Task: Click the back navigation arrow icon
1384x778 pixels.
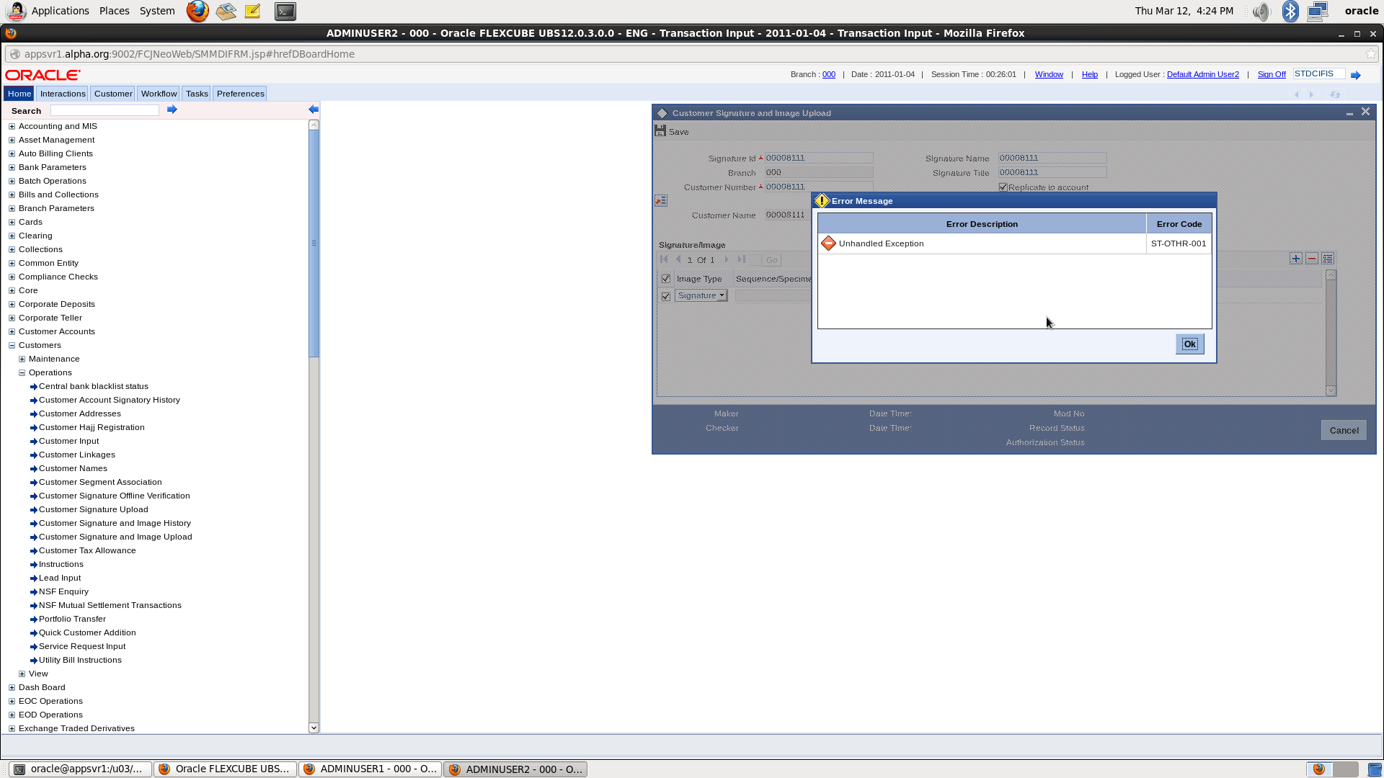Action: point(1297,94)
